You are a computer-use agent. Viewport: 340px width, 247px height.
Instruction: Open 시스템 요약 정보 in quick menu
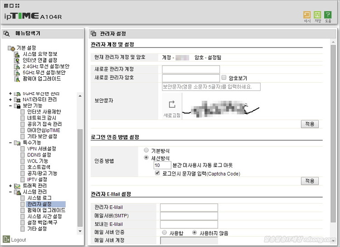40,54
